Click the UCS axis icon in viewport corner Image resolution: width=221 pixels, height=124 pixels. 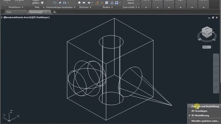[x=11, y=116]
